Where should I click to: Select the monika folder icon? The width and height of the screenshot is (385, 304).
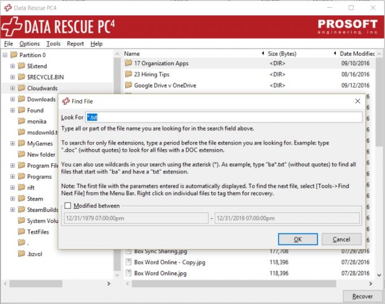tap(22, 121)
